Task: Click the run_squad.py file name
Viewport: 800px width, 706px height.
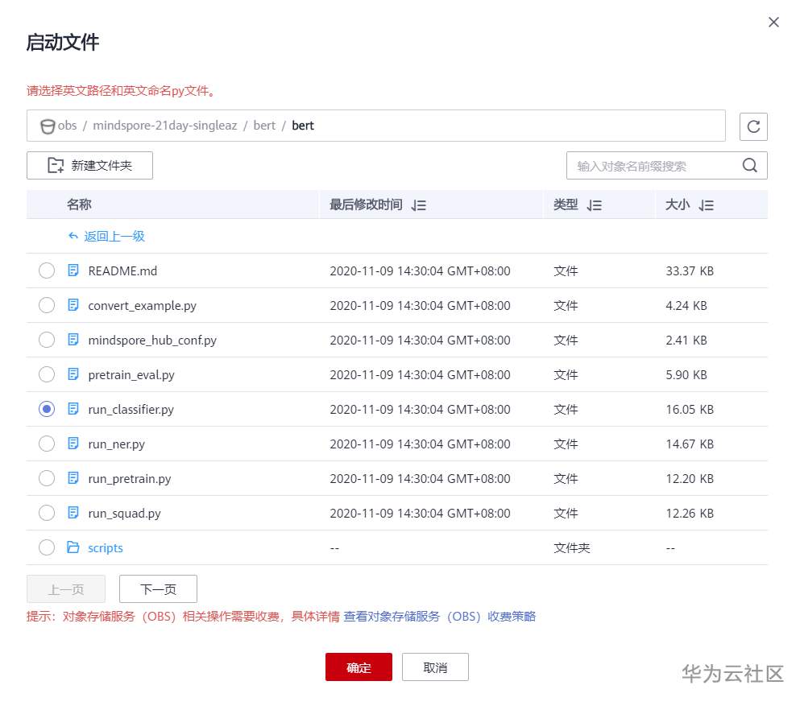Action: click(125, 514)
